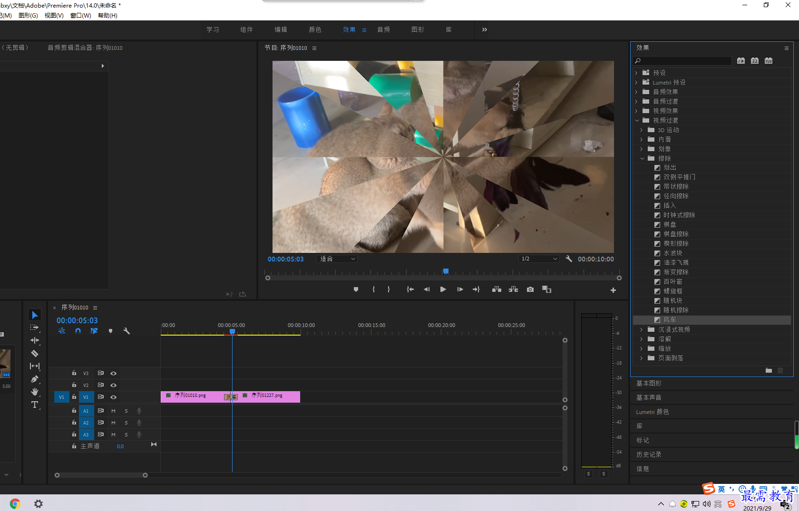Image resolution: width=799 pixels, height=511 pixels.
Task: Click the effects panel search field
Action: tap(682, 61)
